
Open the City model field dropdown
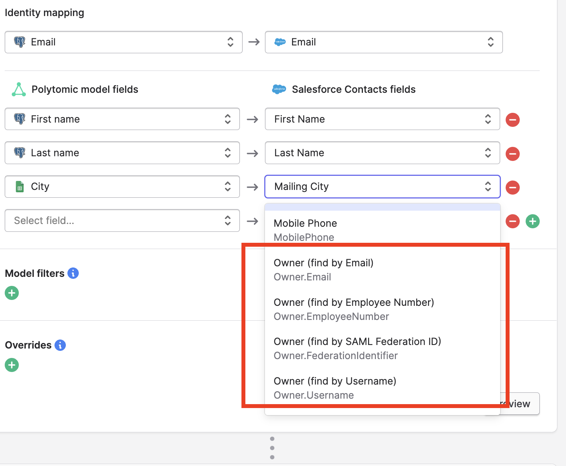point(122,186)
